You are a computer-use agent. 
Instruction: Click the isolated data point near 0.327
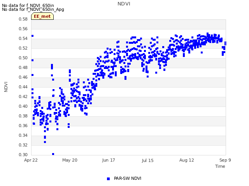pos(45,142)
